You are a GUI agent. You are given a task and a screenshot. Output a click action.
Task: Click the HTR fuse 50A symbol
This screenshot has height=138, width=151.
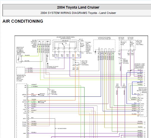(x=81, y=45)
